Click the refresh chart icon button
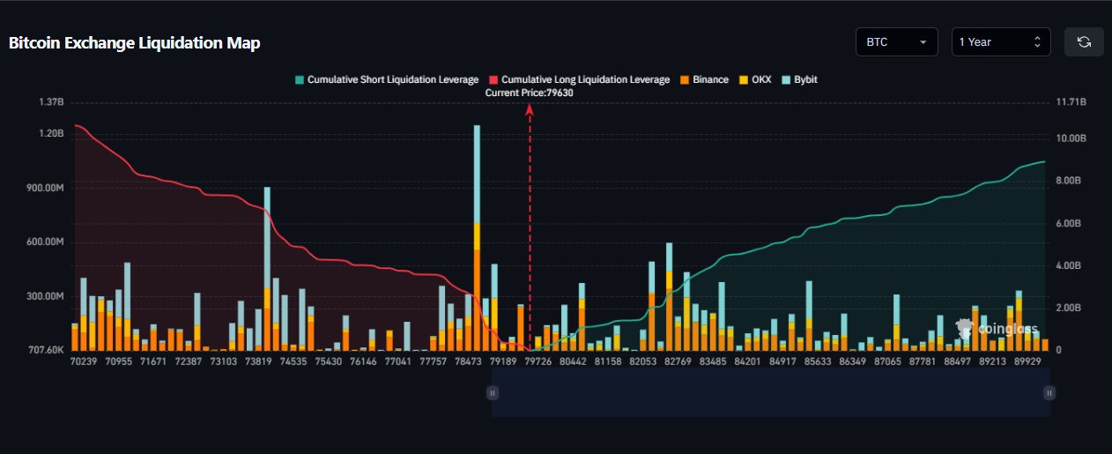Image resolution: width=1112 pixels, height=454 pixels. pyautogui.click(x=1084, y=41)
